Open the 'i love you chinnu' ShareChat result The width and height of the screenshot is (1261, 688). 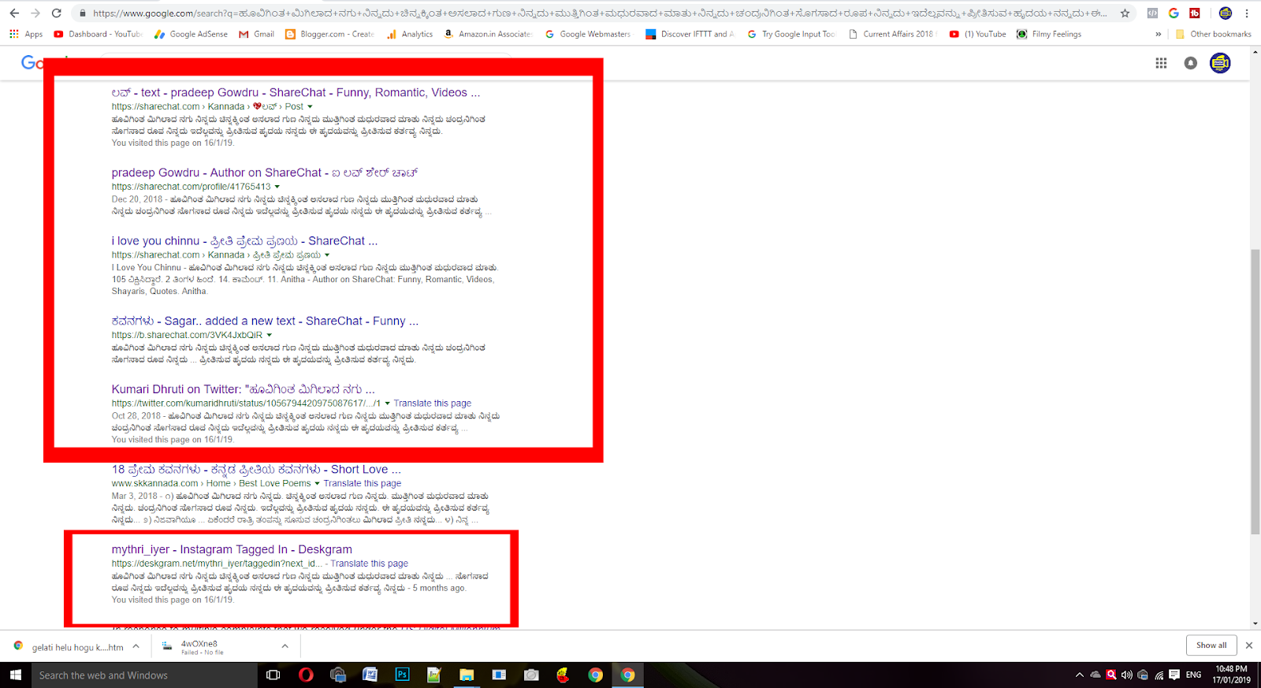point(244,241)
